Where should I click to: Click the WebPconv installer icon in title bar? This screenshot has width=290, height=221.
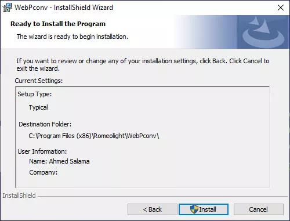pyautogui.click(x=7, y=8)
